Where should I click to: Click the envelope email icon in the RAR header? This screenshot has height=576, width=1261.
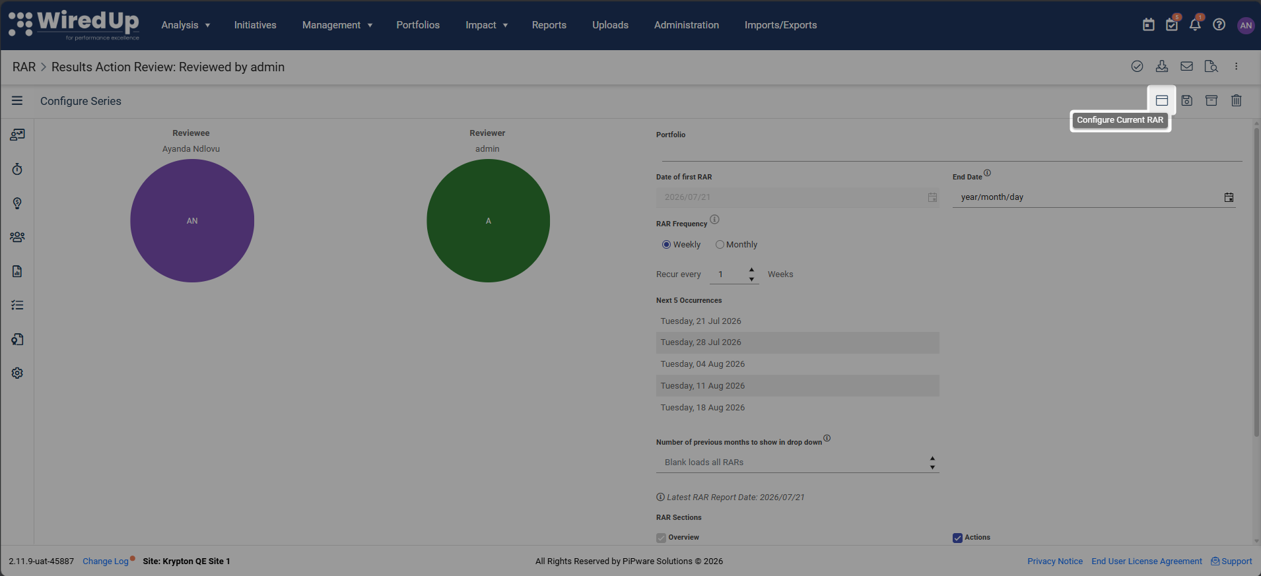1186,66
